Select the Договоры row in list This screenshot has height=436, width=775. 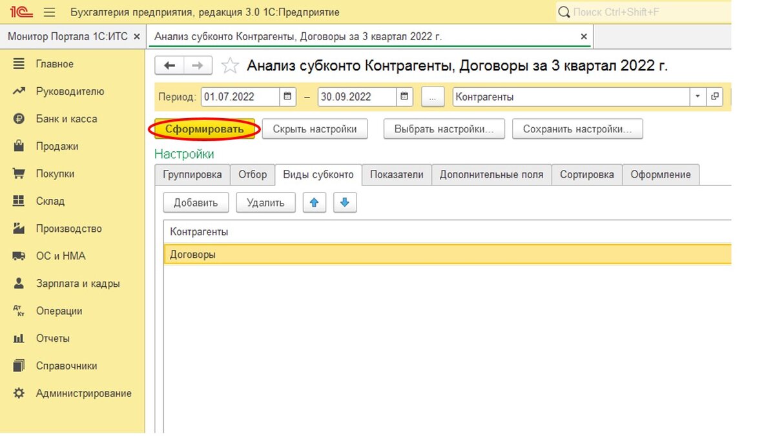(448, 254)
